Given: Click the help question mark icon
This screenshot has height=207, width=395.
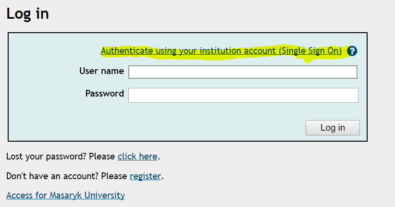Looking at the screenshot, I should 352,51.
